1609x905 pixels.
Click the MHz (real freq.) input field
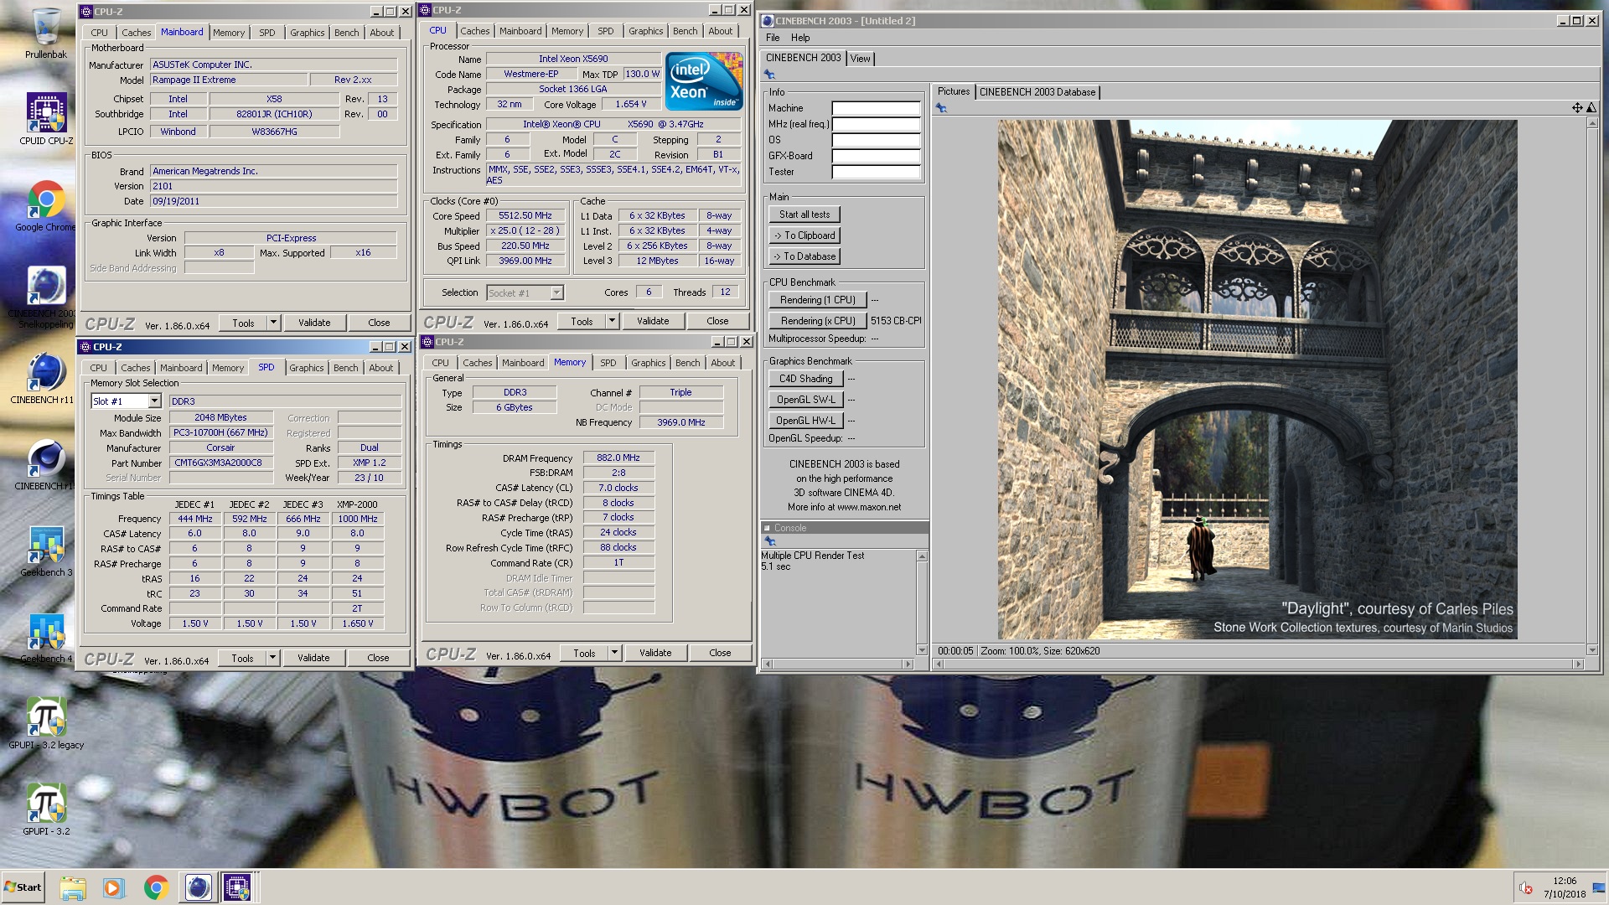pyautogui.click(x=876, y=124)
